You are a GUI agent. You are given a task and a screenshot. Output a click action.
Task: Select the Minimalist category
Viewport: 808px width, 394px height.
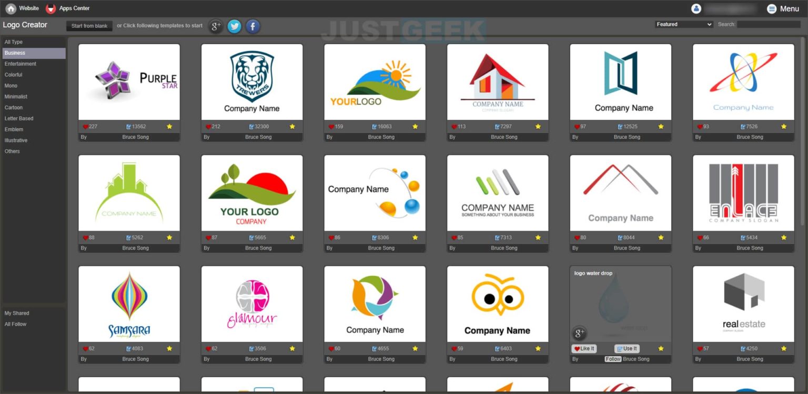click(34, 97)
